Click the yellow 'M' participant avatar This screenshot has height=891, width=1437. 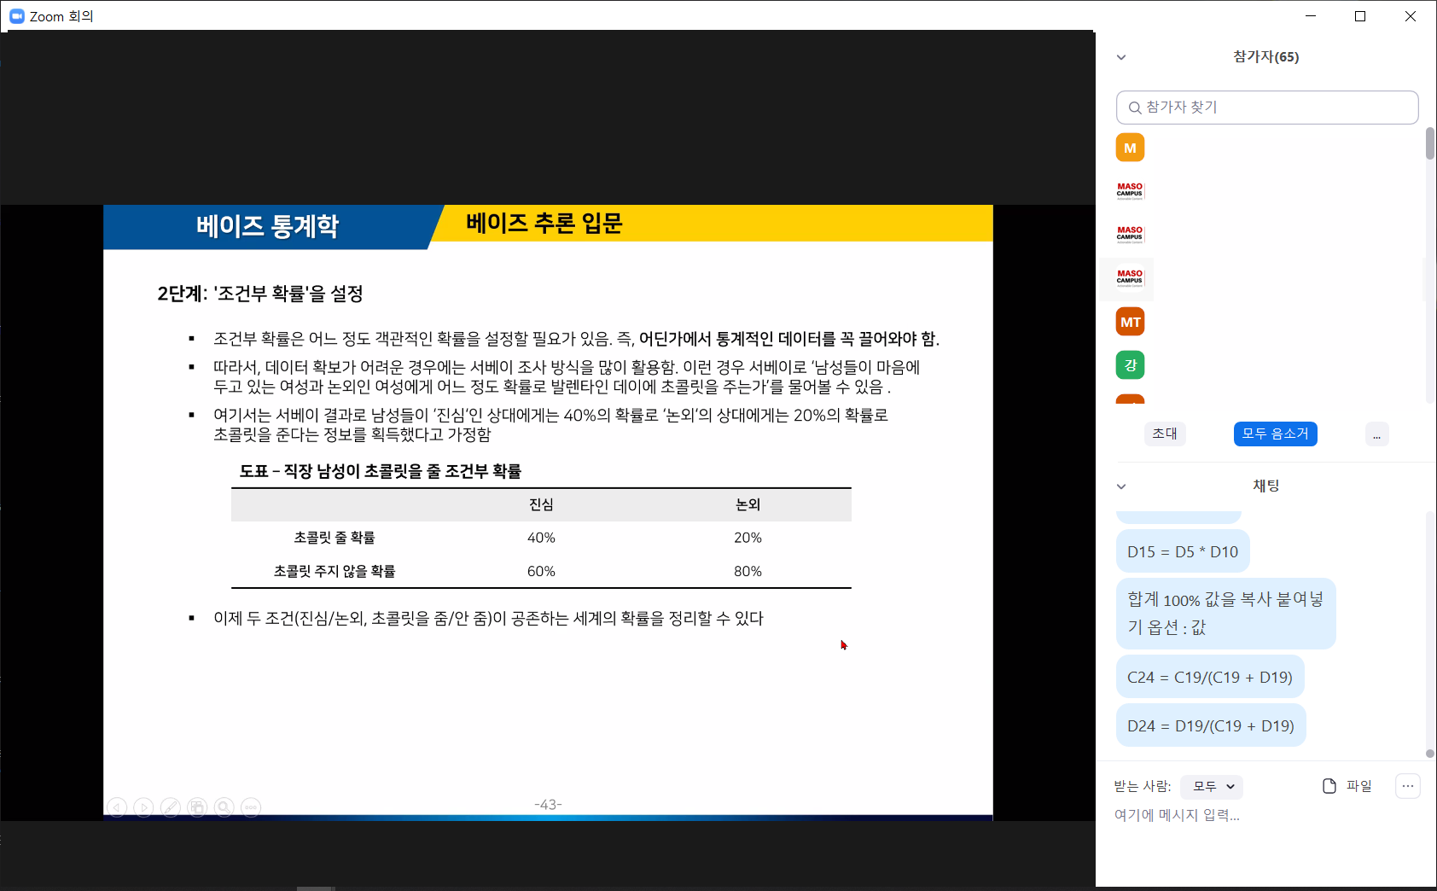pyautogui.click(x=1130, y=148)
